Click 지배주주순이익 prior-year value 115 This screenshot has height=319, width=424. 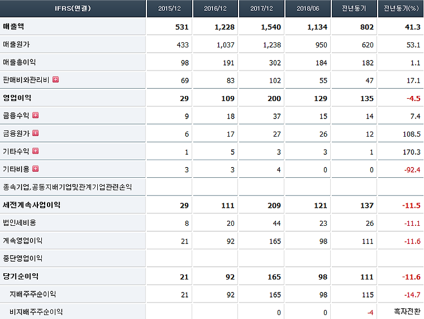(x=368, y=294)
